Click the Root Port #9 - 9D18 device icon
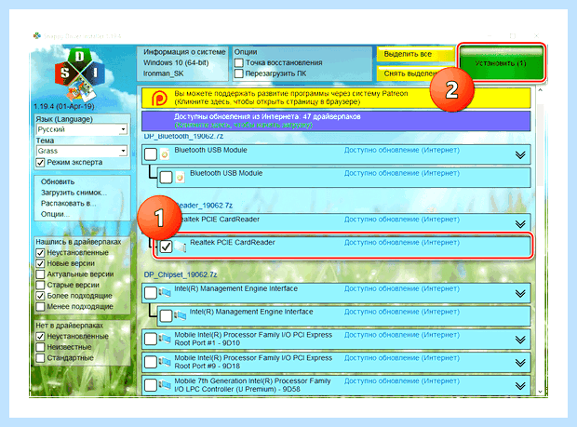This screenshot has height=427, width=577. point(166,362)
